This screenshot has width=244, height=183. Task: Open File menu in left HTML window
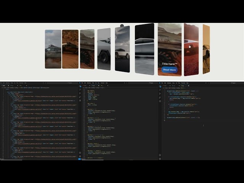1,83
